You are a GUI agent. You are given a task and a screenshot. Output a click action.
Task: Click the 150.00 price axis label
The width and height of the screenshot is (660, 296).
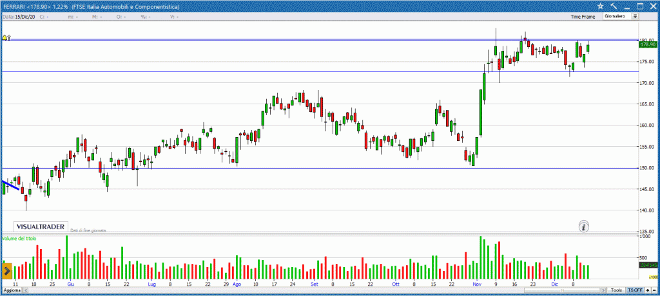click(x=646, y=168)
